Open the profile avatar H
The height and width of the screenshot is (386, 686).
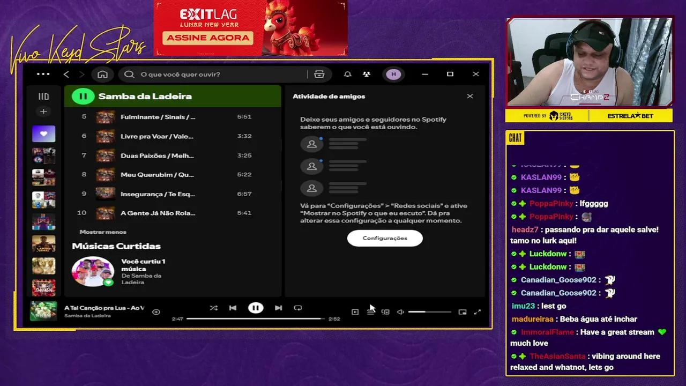[394, 74]
